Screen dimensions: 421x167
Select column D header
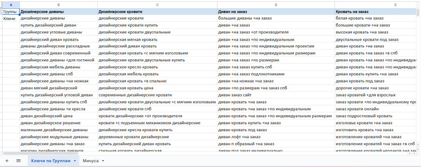(276, 5)
